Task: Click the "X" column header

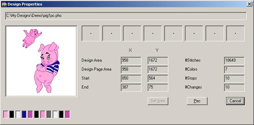Action: (x=130, y=50)
